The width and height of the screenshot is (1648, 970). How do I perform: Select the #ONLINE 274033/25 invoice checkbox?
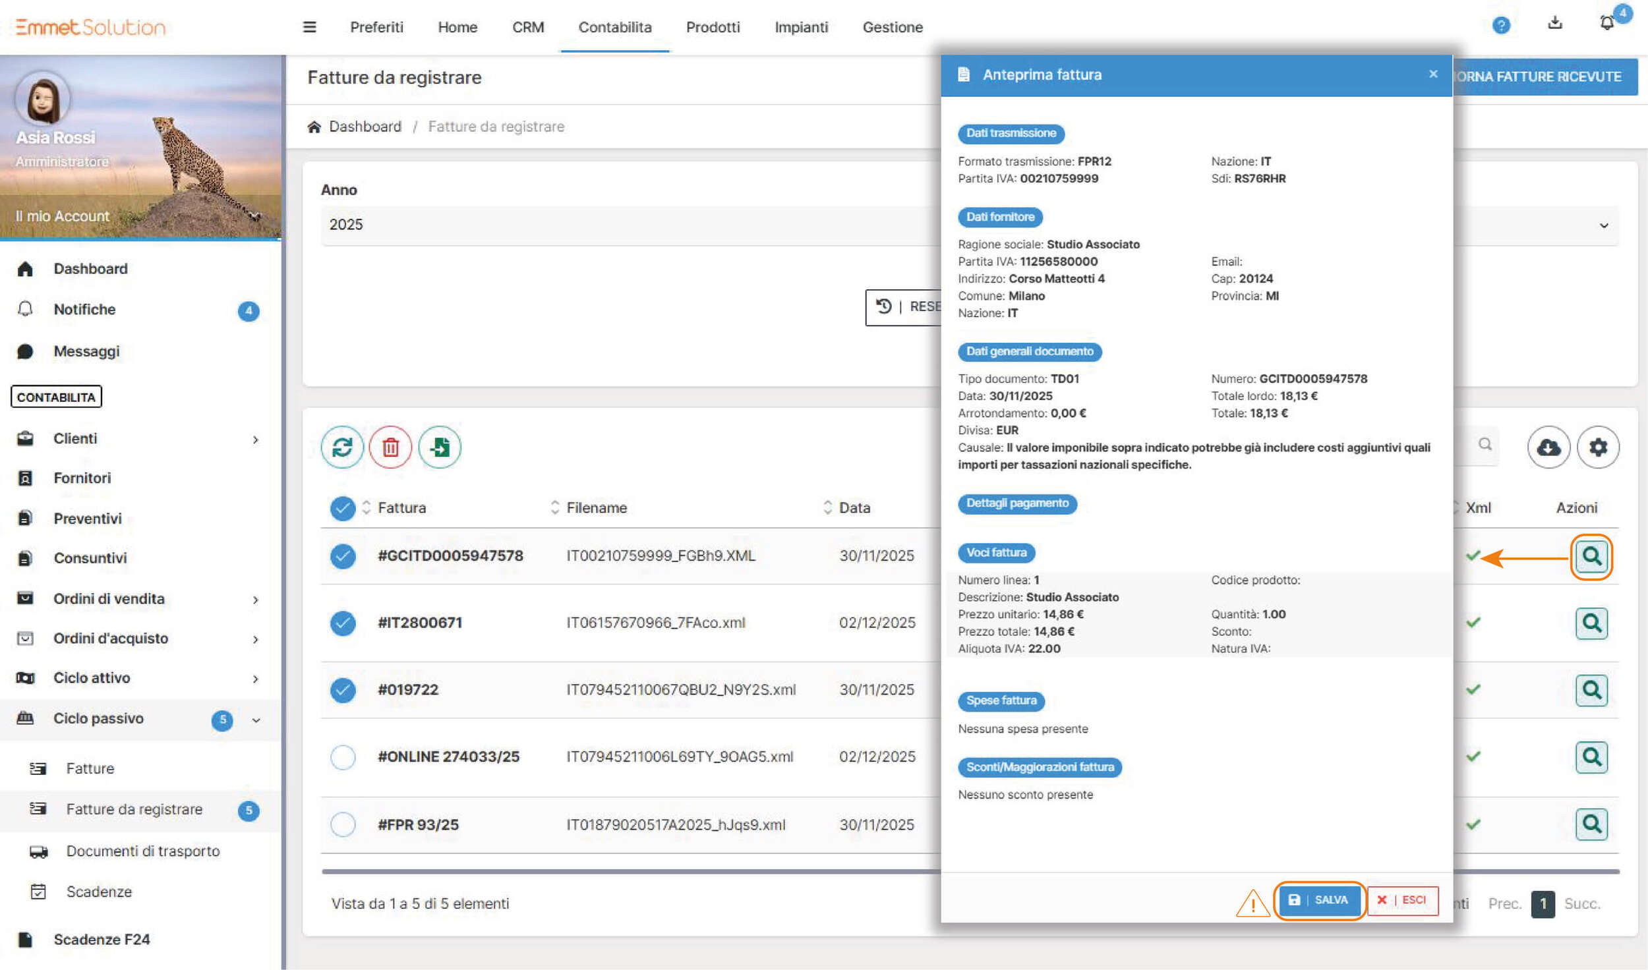point(343,757)
